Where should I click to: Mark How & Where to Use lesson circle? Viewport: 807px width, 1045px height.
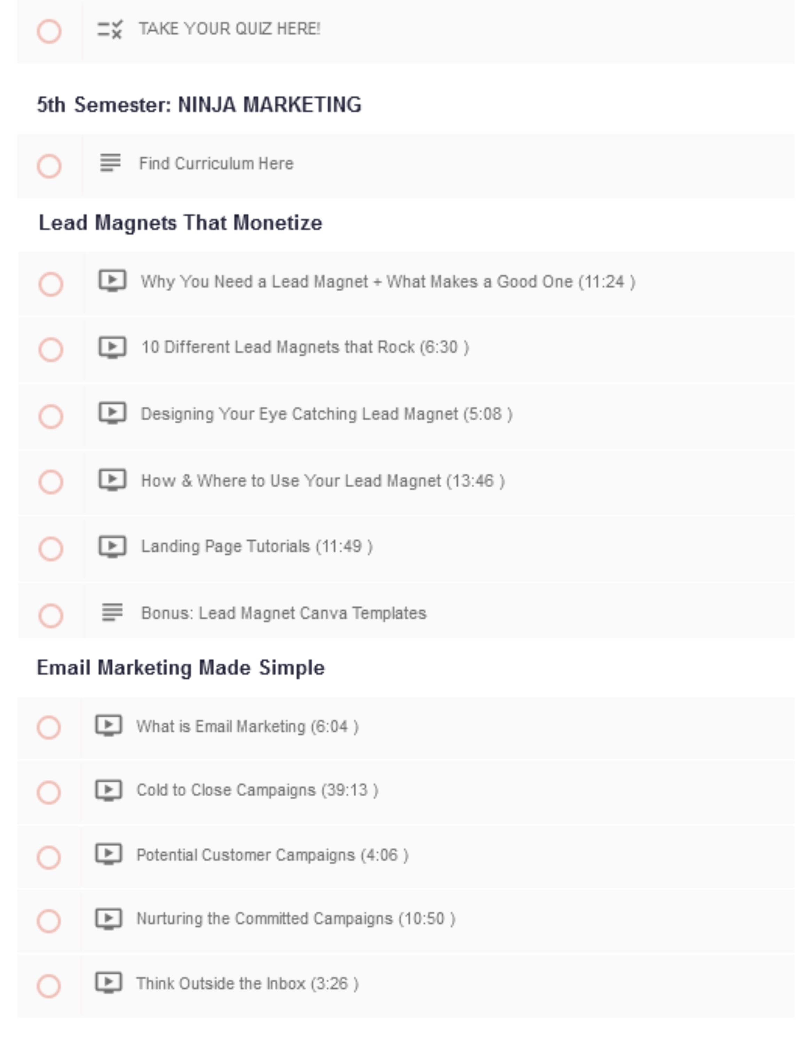click(51, 482)
